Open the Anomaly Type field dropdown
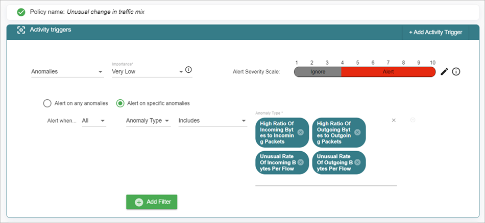 click(x=148, y=121)
